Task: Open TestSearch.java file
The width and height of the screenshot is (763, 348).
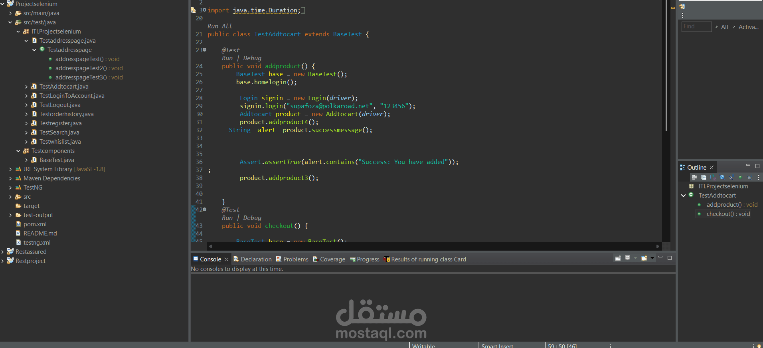Action: (59, 132)
